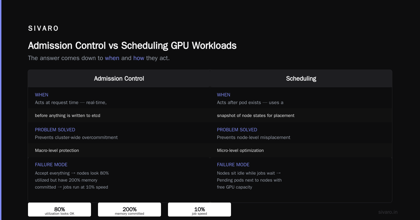Click "Prevents node-level misplacement" text
The image size is (420, 220).
254,138
